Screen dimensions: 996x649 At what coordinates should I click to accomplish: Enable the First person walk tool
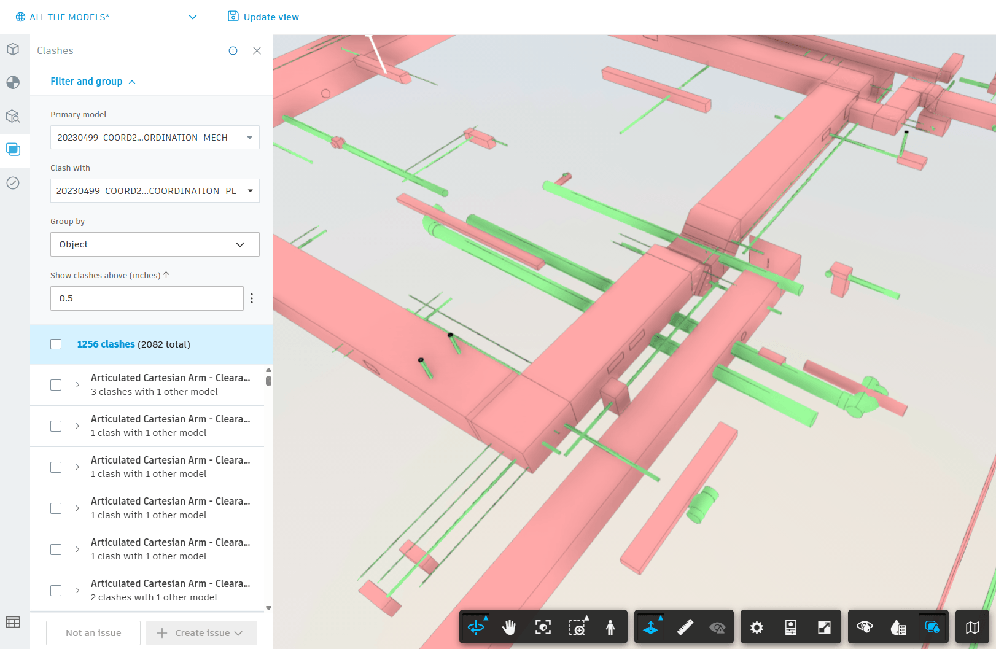610,627
